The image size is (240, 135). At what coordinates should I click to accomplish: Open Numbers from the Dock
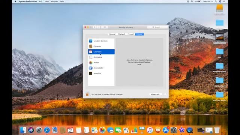[134, 130]
